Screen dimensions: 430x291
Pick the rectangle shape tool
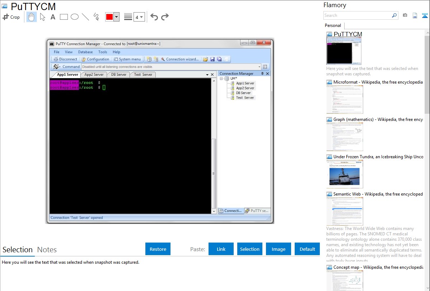pyautogui.click(x=64, y=17)
